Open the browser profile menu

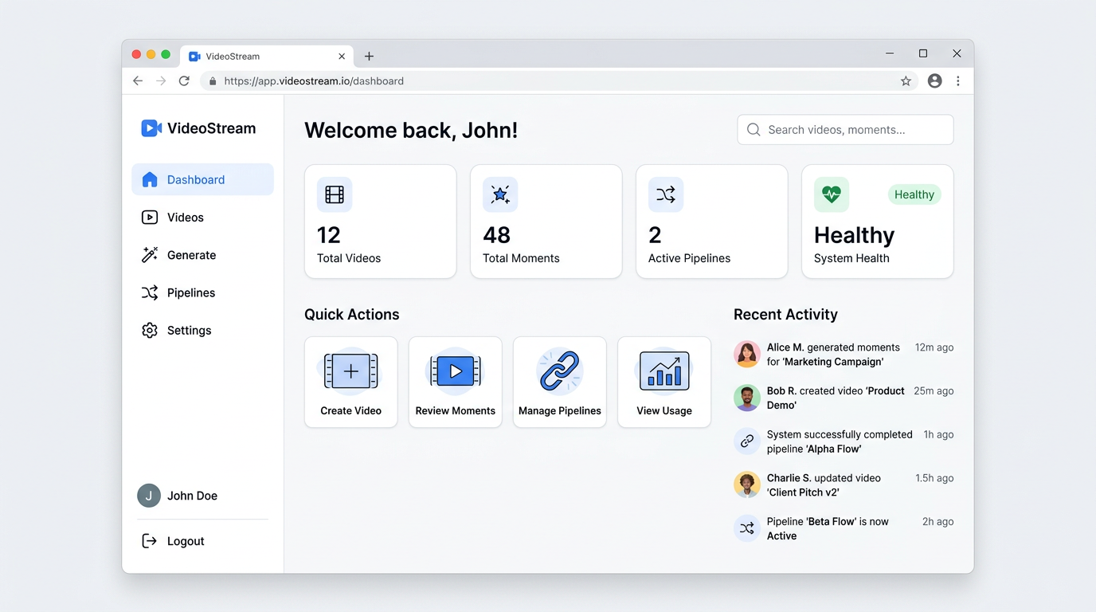934,80
